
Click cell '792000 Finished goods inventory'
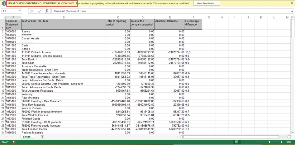64,126
